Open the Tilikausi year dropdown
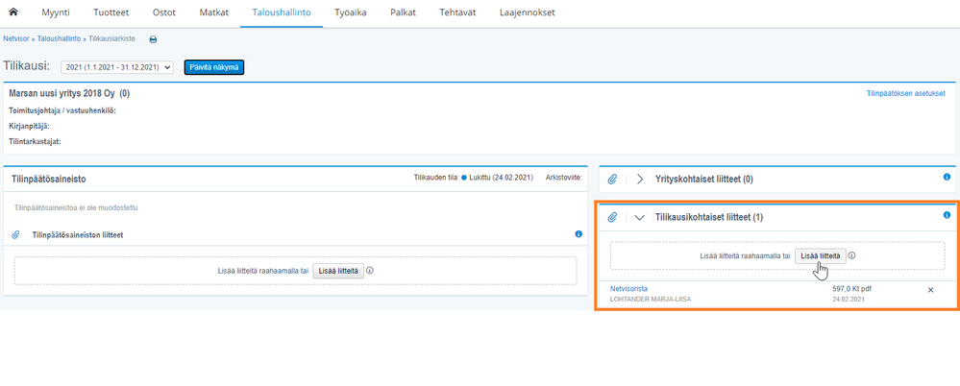 pos(117,67)
